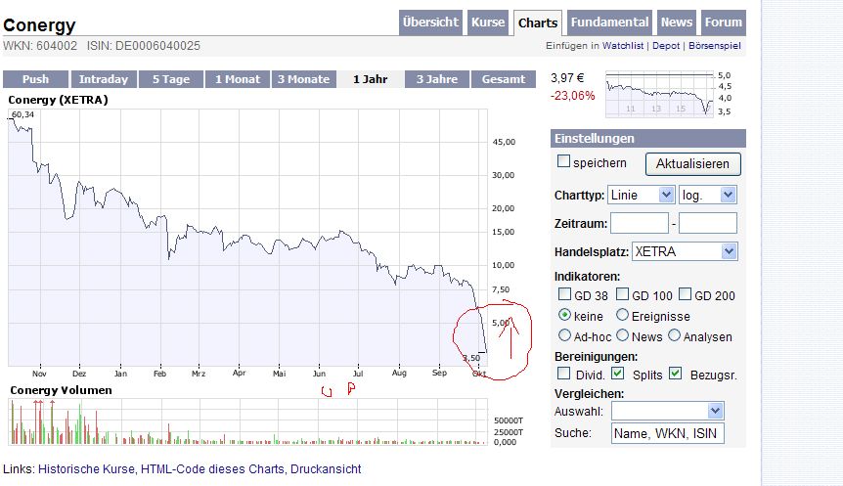843x486 pixels.
Task: Show the Intraday chart
Action: [103, 79]
